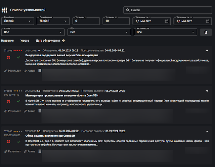Open calendar picker for 'Уязвимости с' date
The height and width of the screenshot is (167, 215).
(166, 21)
